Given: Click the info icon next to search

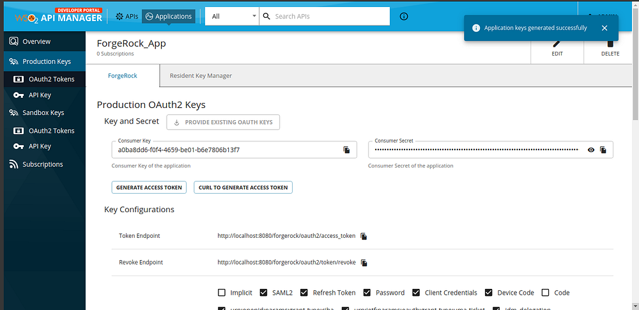Looking at the screenshot, I should 404,17.
